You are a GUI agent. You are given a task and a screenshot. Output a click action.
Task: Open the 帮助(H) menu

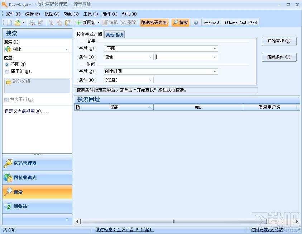pyautogui.click(x=129, y=14)
